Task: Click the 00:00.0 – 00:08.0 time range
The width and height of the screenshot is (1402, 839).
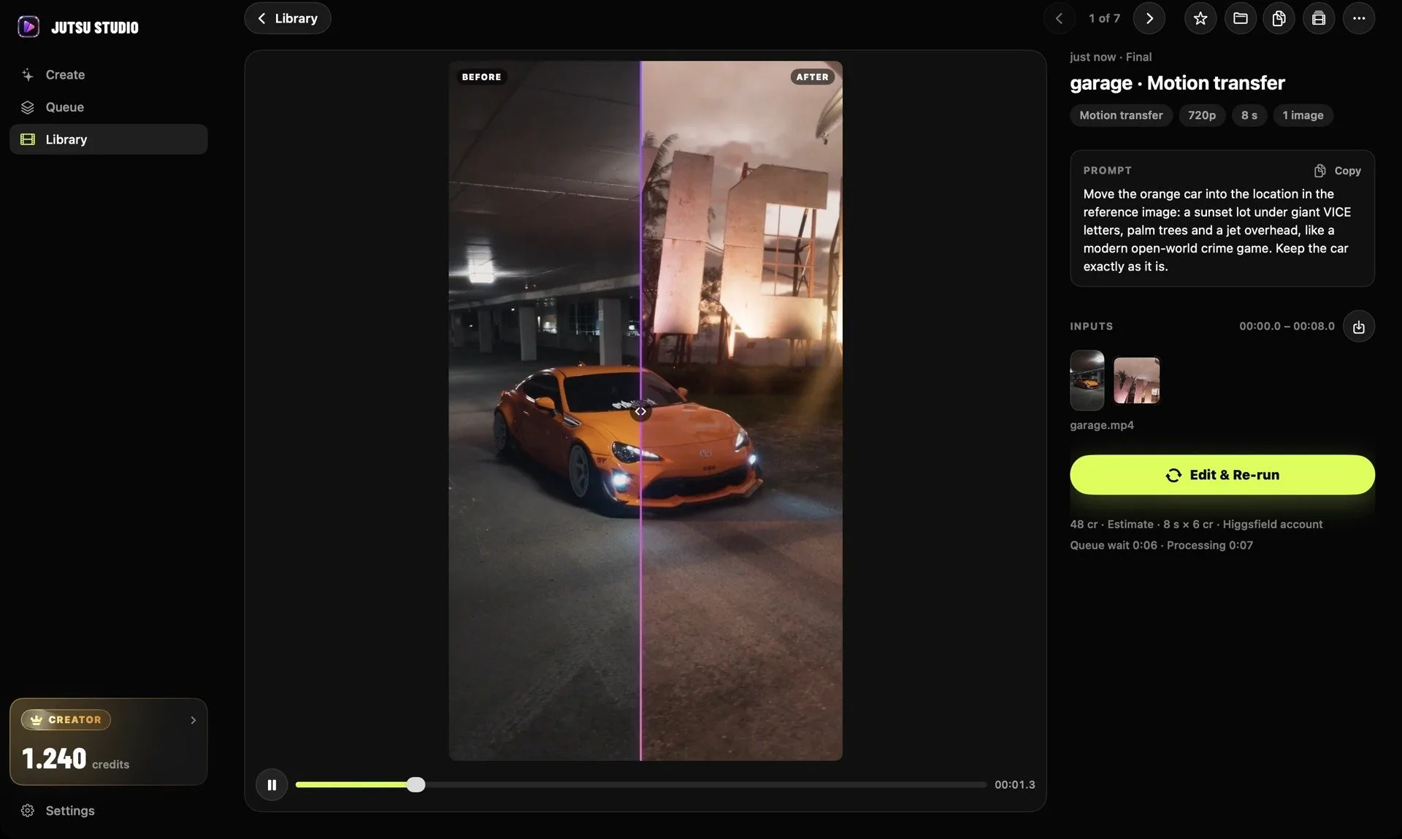Action: (x=1287, y=326)
